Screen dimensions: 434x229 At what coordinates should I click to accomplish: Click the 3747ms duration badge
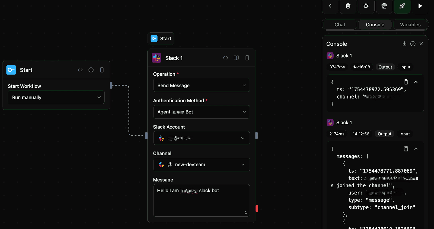[337, 67]
